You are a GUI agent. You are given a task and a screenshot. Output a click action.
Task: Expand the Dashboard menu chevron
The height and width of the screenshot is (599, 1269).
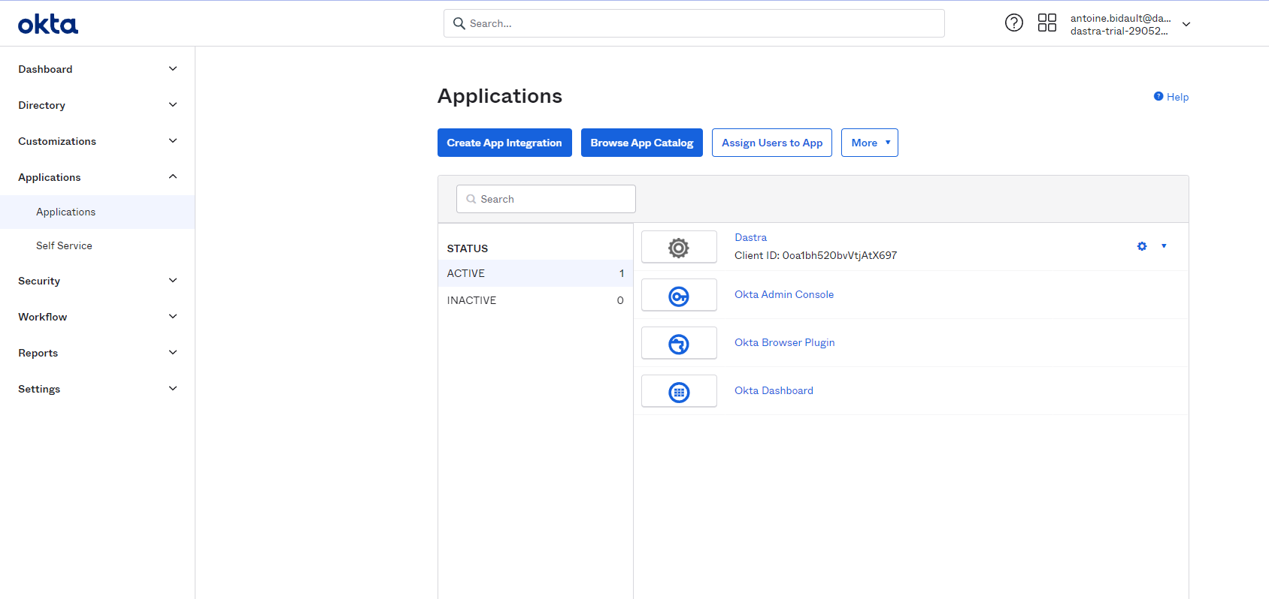point(173,69)
